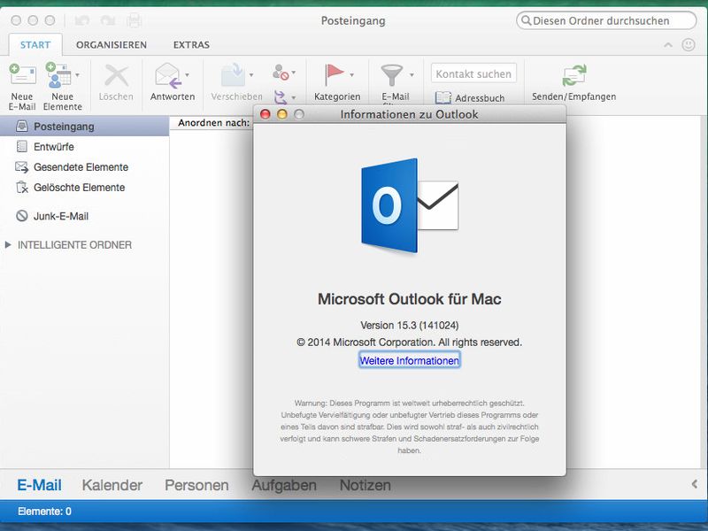Screen dimensions: 708x531
Task: Open the Weitere Informationen link
Action: click(x=410, y=360)
